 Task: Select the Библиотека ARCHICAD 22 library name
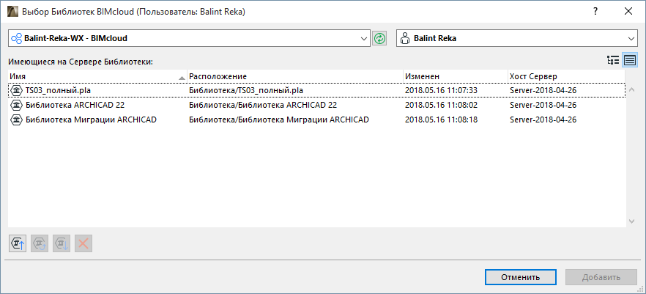coord(75,105)
